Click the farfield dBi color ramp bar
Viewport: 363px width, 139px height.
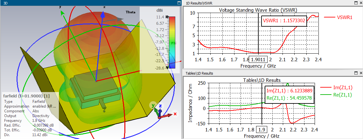[x=172, y=43]
